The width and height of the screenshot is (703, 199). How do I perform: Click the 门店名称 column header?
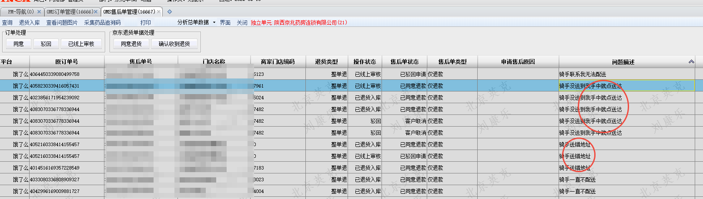click(x=214, y=62)
